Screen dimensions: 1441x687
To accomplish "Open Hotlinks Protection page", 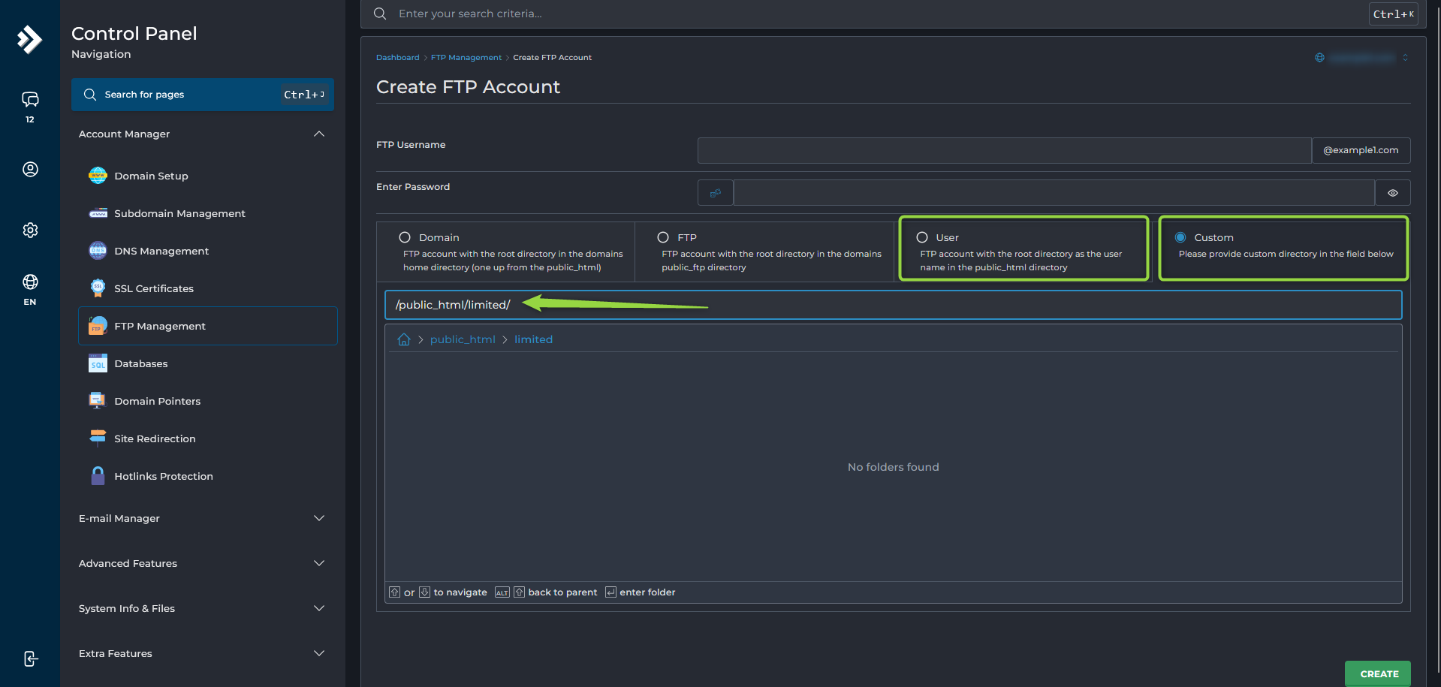I will click(208, 476).
